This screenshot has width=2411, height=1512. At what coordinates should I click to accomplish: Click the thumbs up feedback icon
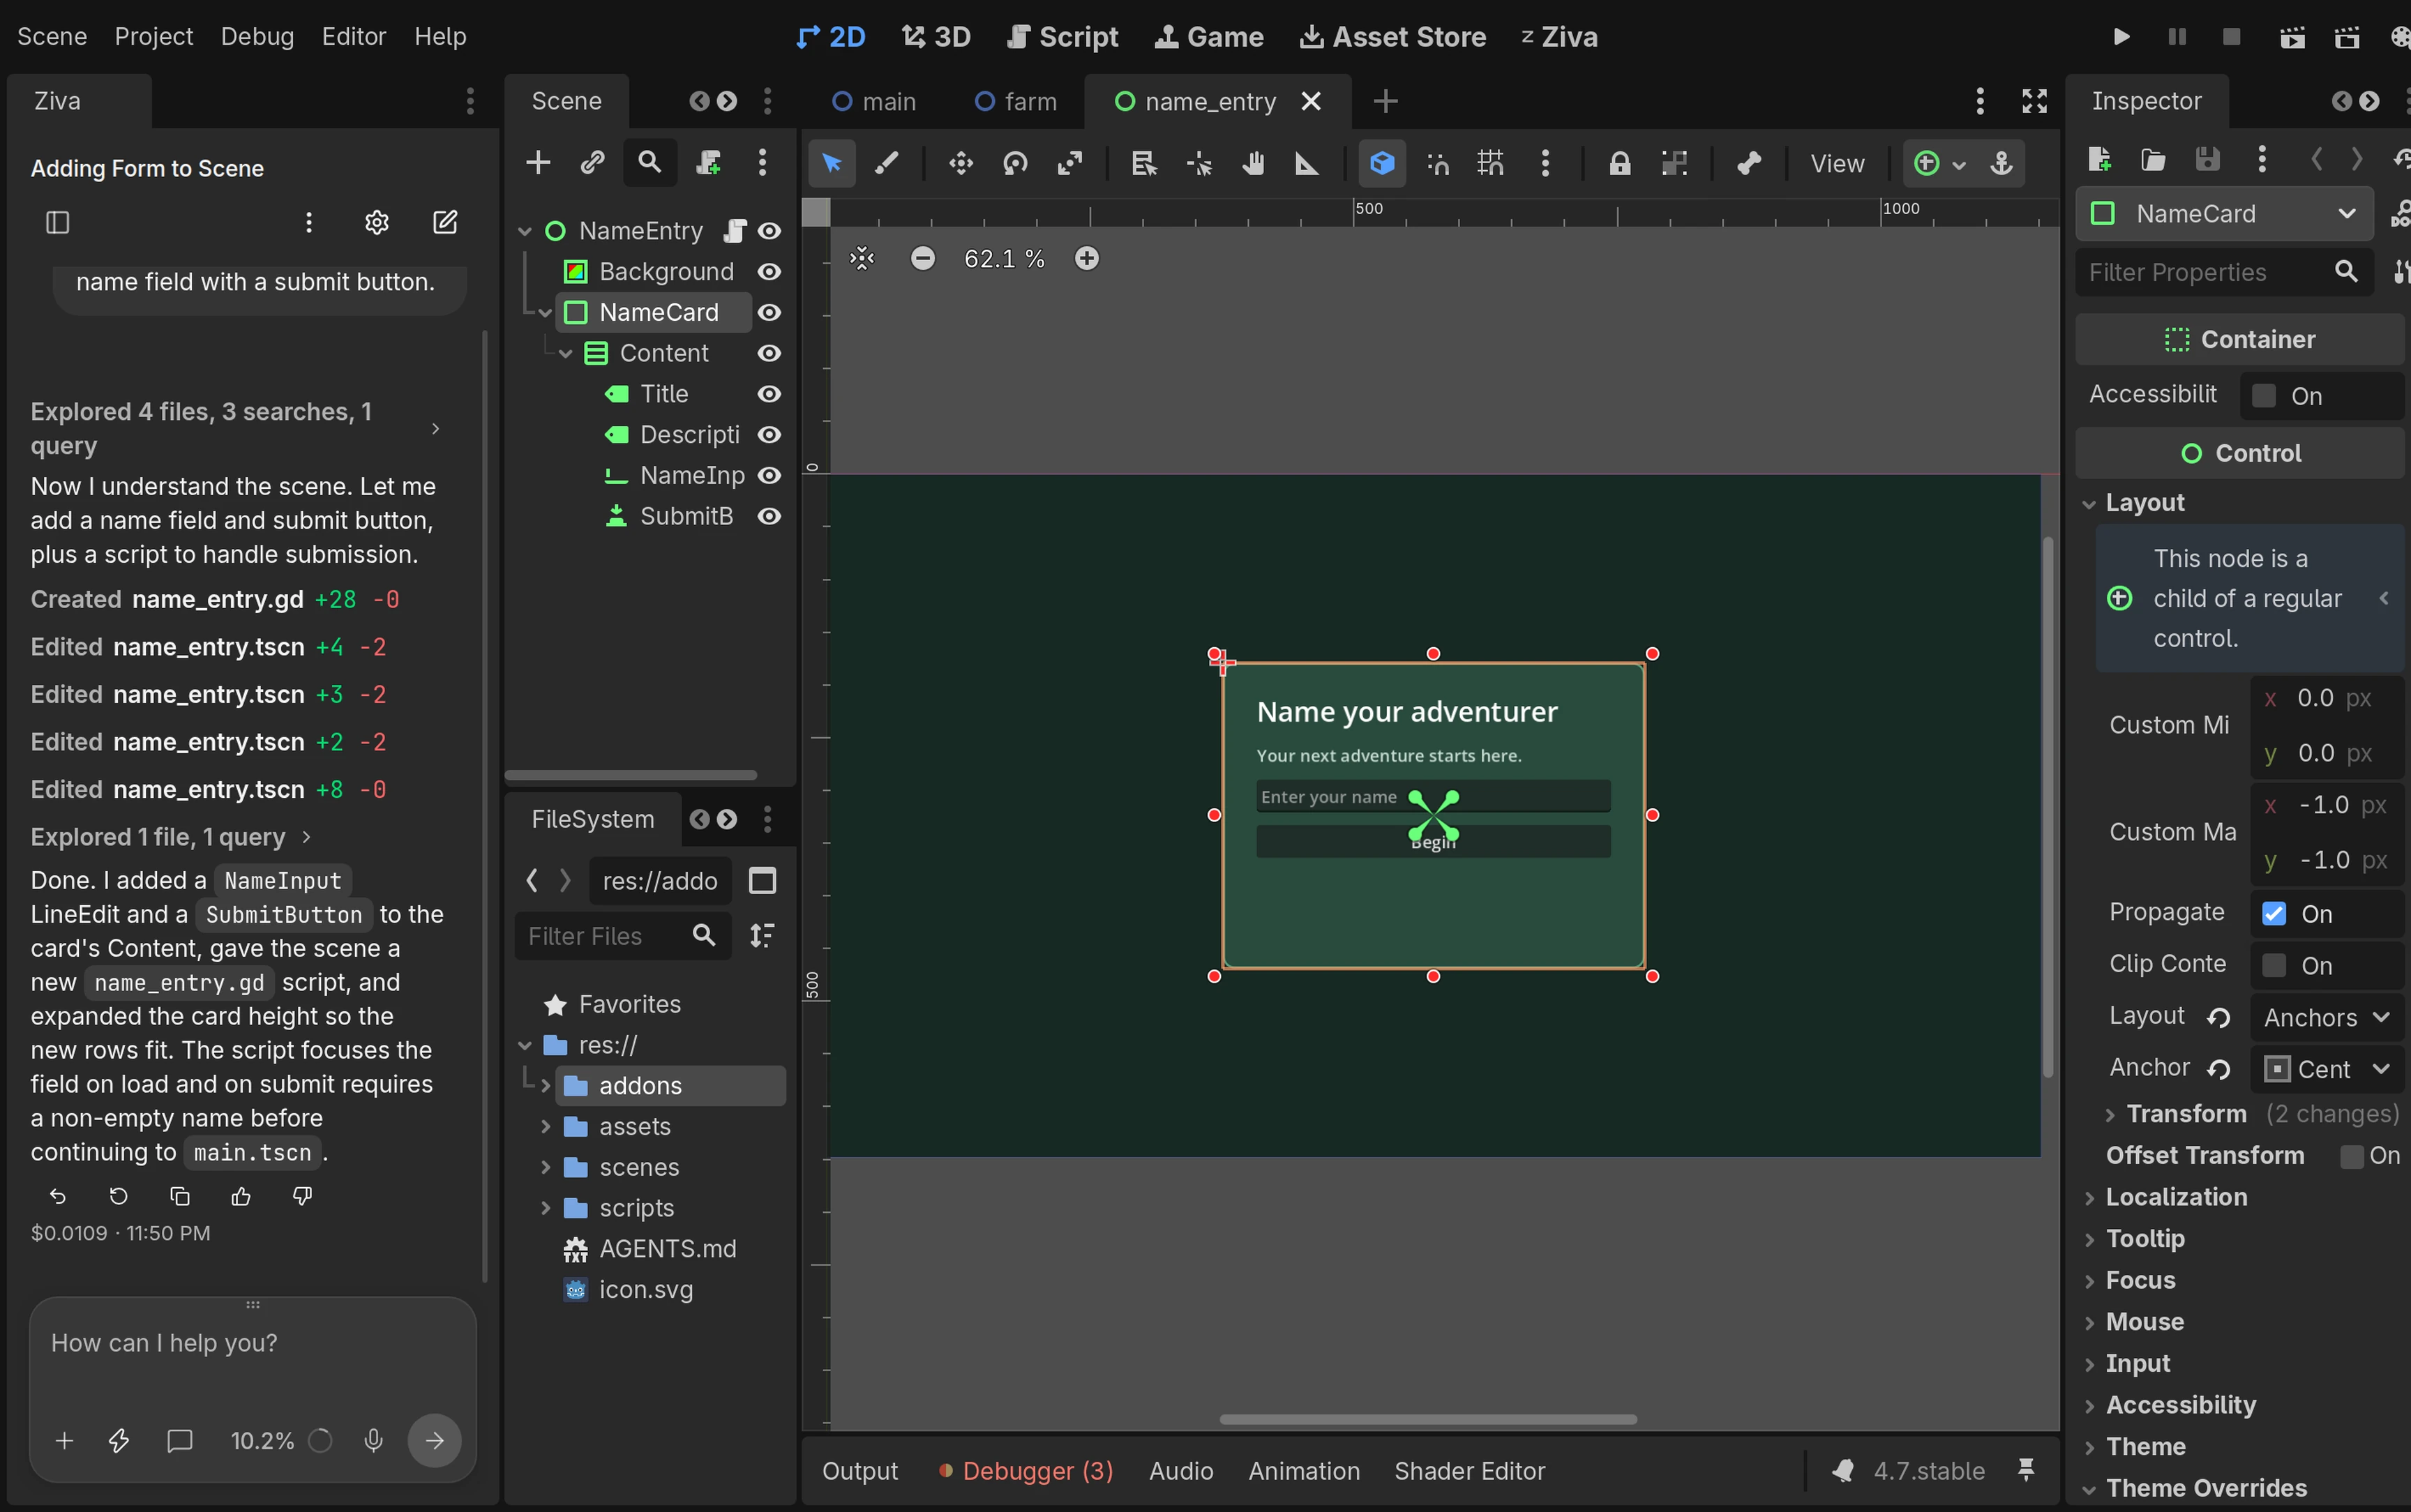point(241,1196)
